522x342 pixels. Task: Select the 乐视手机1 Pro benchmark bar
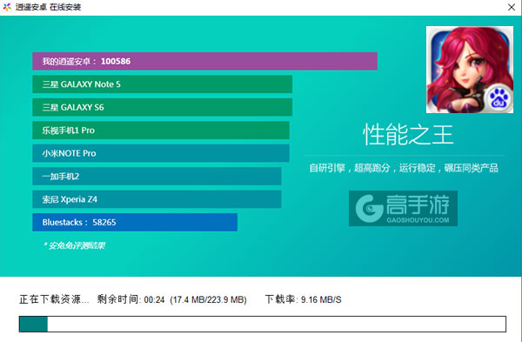tap(161, 131)
